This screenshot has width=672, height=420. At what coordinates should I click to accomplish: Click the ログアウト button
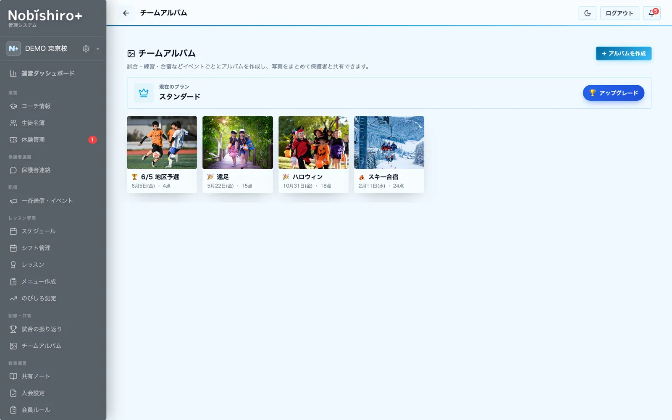coord(619,13)
